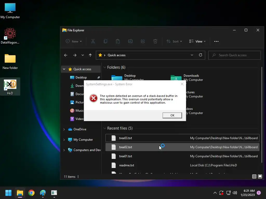This screenshot has width=266, height=199.
Task: Select tree01.txt in recent files
Action: click(x=182, y=156)
